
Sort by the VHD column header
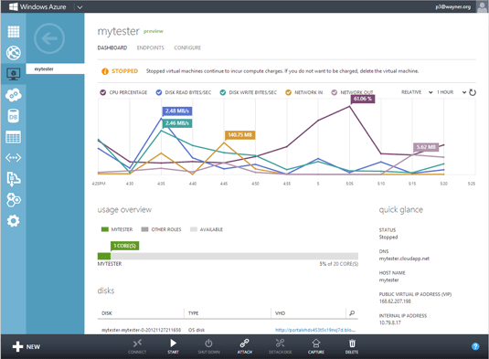click(x=280, y=313)
